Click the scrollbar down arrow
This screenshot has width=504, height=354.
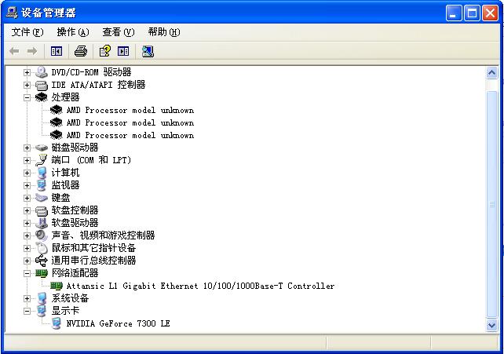[491, 325]
